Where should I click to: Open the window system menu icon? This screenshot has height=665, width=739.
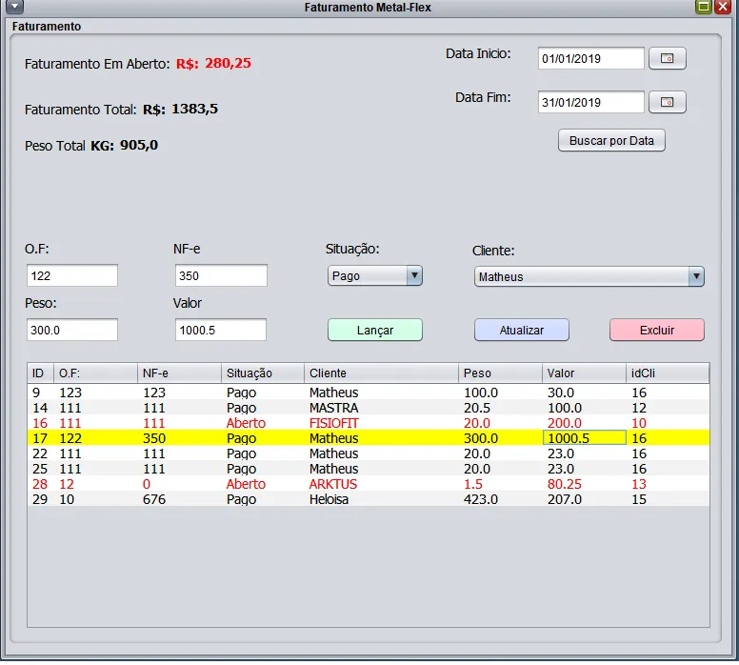tap(14, 7)
